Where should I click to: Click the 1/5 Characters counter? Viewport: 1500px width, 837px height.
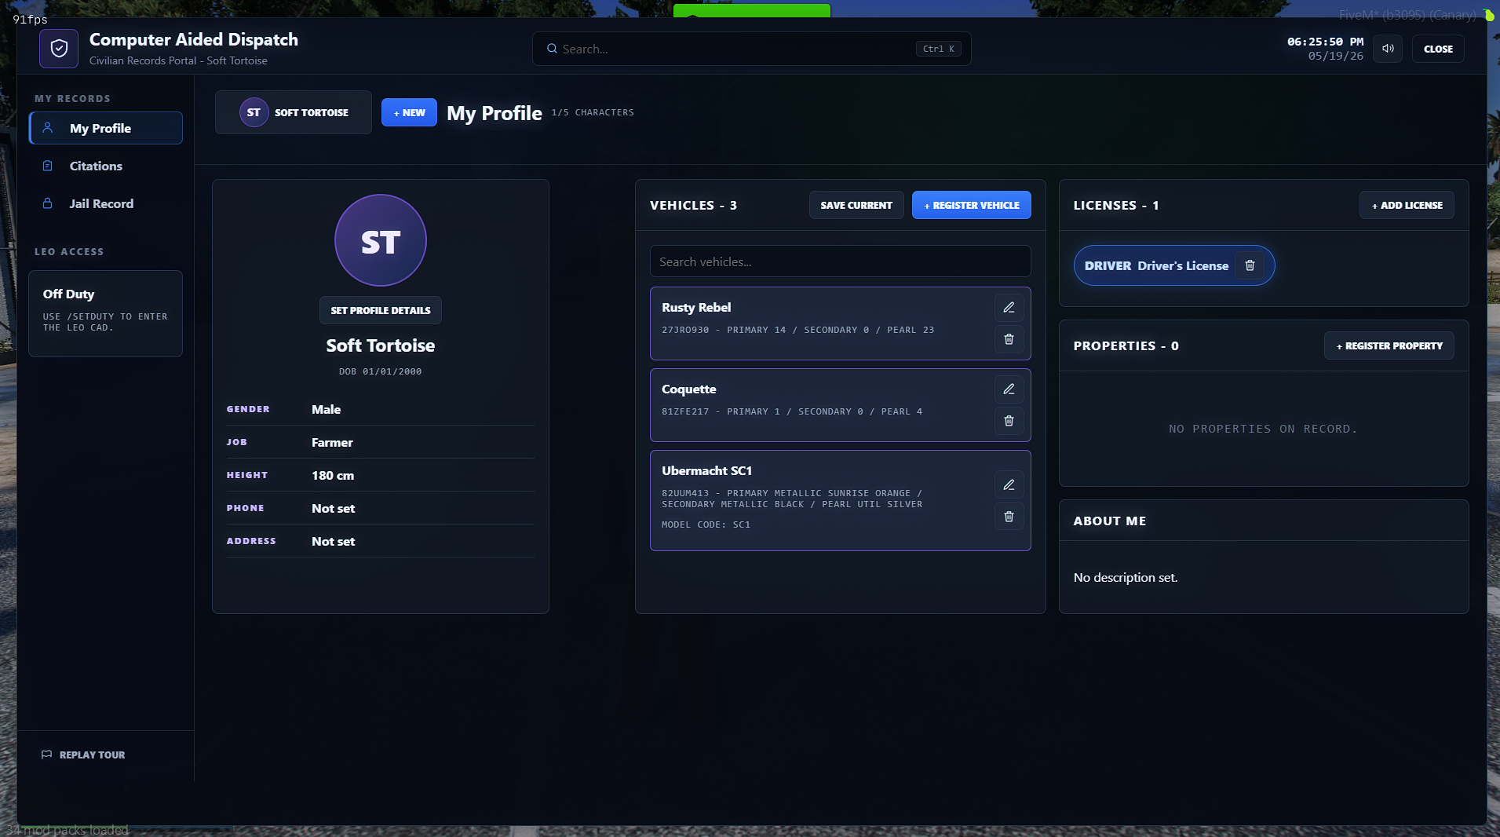(x=593, y=112)
